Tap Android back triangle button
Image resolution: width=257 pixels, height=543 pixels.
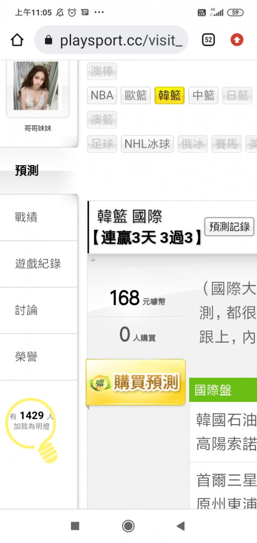pos(181,526)
